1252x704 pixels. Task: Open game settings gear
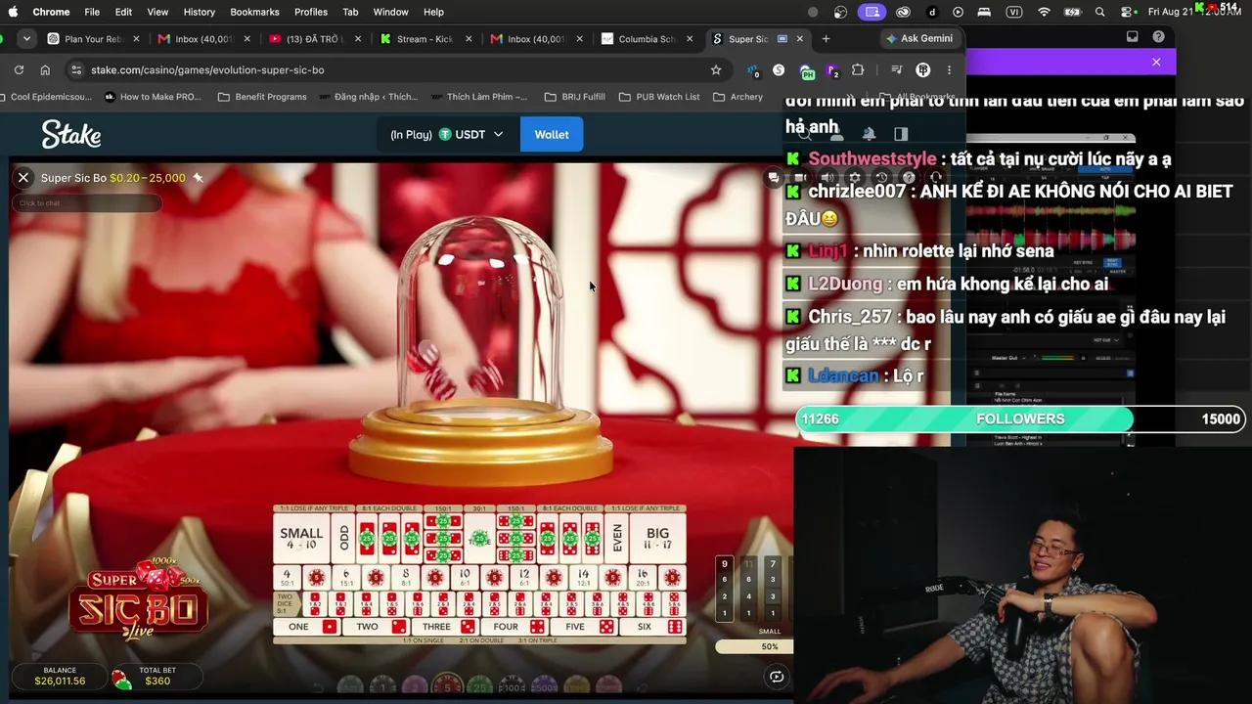[854, 178]
